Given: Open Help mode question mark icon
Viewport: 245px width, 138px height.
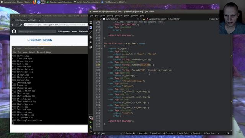Looking at the screenshot, I should tap(91, 47).
